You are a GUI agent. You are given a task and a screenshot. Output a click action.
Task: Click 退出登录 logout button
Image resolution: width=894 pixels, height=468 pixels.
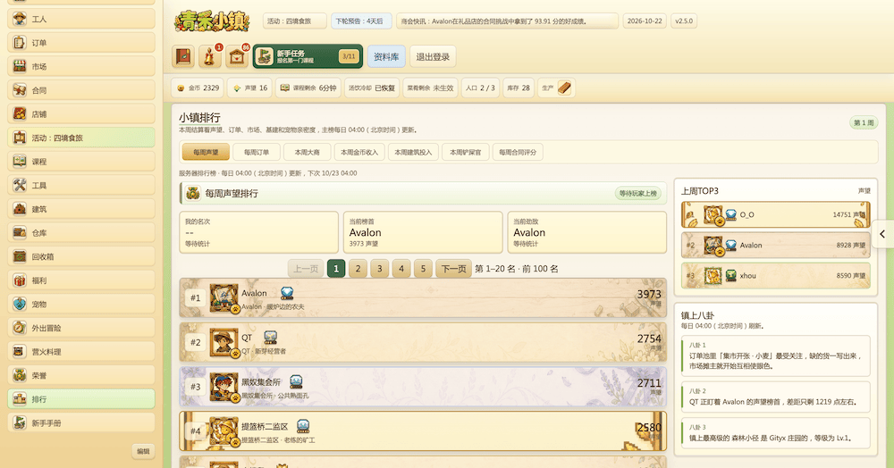point(433,56)
